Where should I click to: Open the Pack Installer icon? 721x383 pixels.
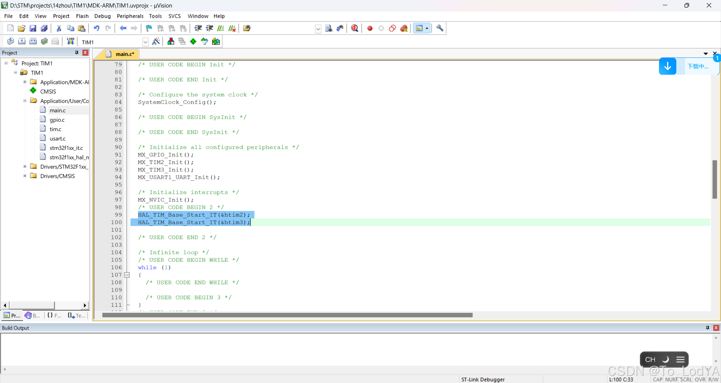[216, 41]
